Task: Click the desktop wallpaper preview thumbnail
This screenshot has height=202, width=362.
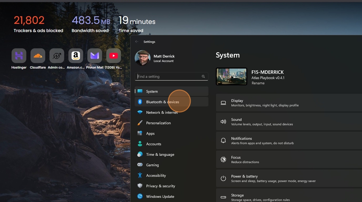Action: pyautogui.click(x=231, y=76)
